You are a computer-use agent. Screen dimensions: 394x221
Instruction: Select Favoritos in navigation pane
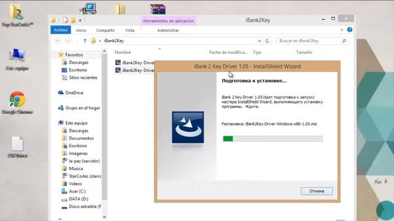(x=74, y=55)
